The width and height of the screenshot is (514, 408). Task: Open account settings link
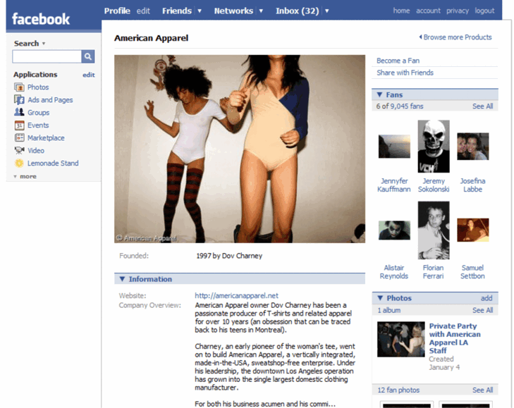coord(428,11)
